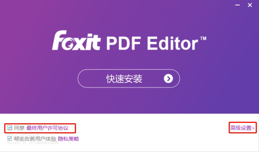The height and width of the screenshot is (152, 259).
Task: Click the word Editor in the title
Action: [x=172, y=43]
